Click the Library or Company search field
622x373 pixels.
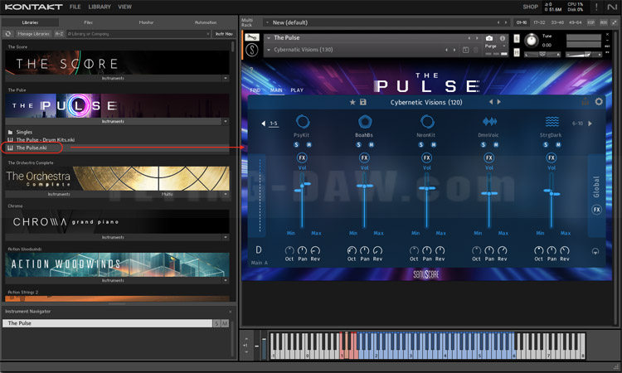[138, 34]
